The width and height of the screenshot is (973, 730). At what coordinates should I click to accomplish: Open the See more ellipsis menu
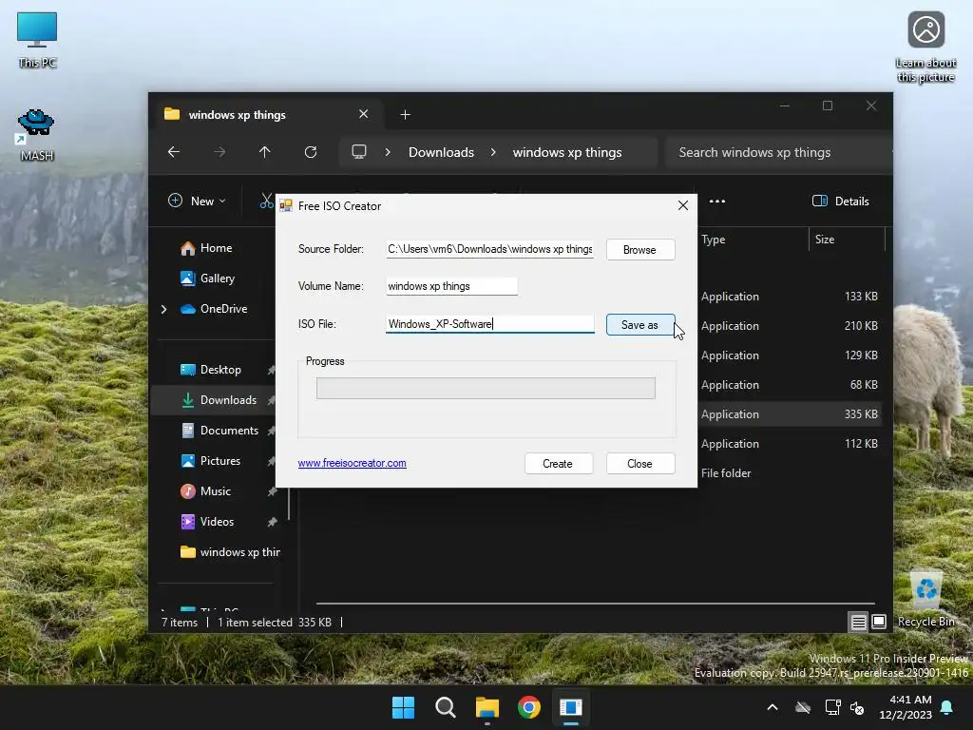pyautogui.click(x=717, y=202)
